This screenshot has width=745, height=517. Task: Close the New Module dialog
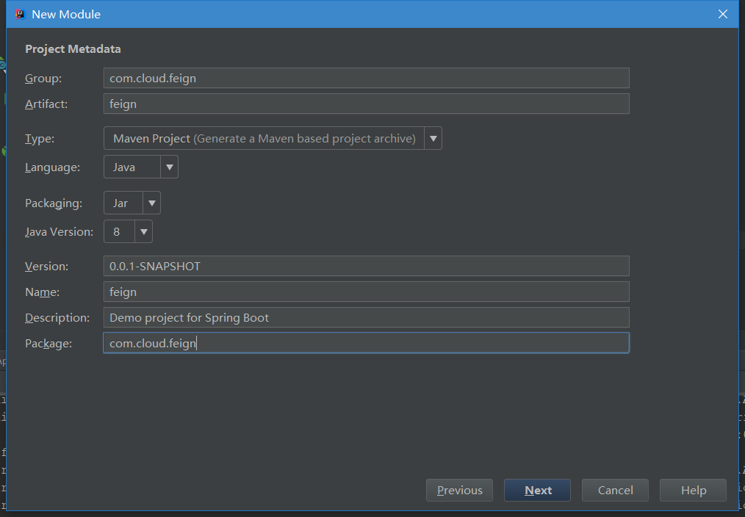pyautogui.click(x=723, y=14)
